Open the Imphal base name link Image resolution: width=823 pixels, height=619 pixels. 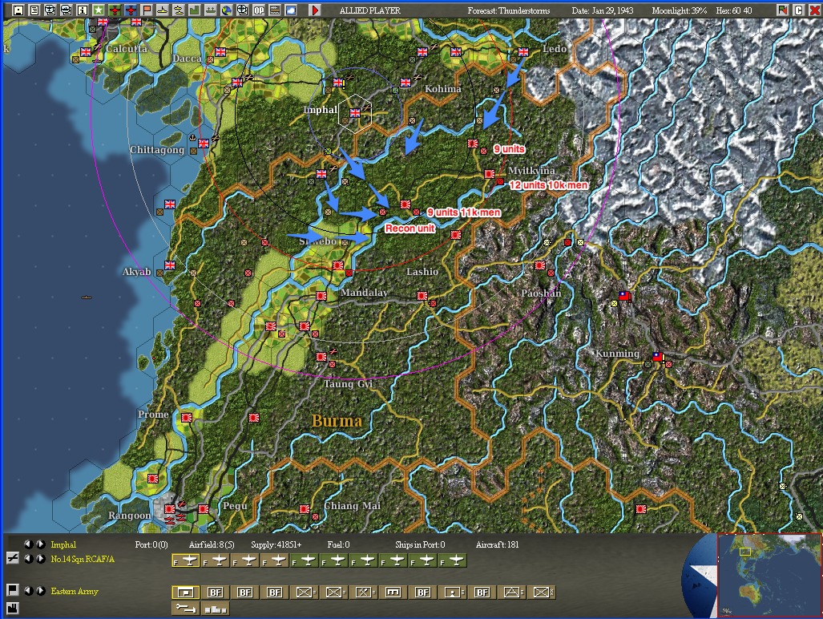[x=63, y=544]
